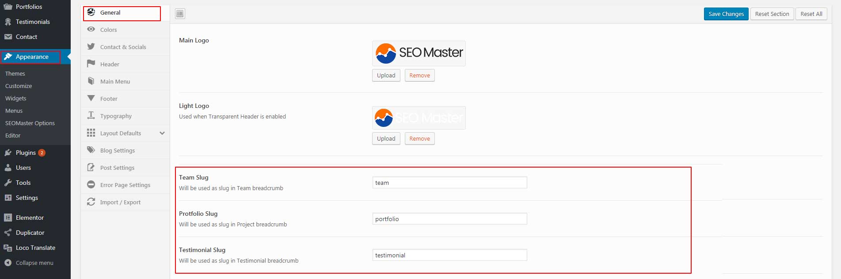Click the Main Menu book icon

pos(91,81)
